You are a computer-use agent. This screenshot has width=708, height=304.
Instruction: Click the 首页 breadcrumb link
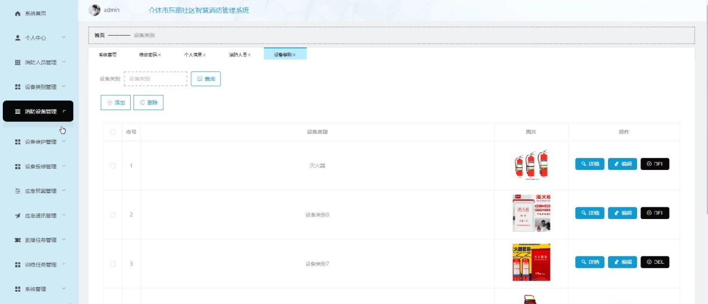[99, 35]
